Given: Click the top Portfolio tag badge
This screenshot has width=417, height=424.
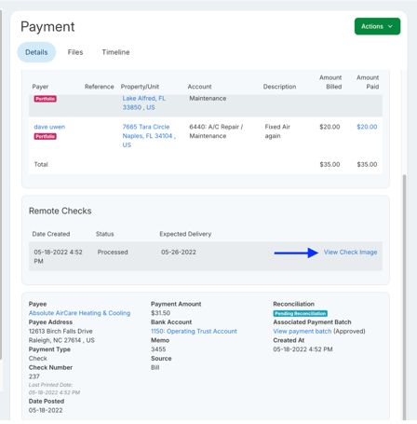Looking at the screenshot, I should click(46, 99).
